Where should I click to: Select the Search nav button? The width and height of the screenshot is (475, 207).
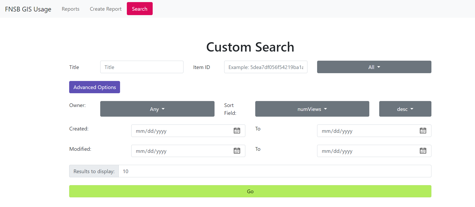(x=140, y=9)
